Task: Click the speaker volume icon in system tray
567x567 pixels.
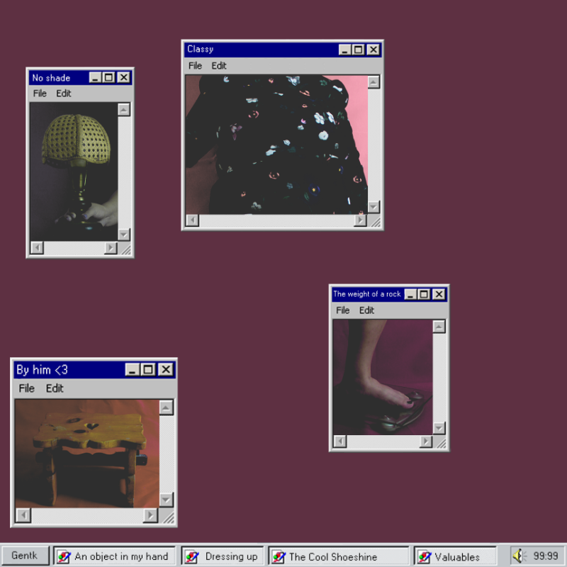Action: pyautogui.click(x=519, y=556)
